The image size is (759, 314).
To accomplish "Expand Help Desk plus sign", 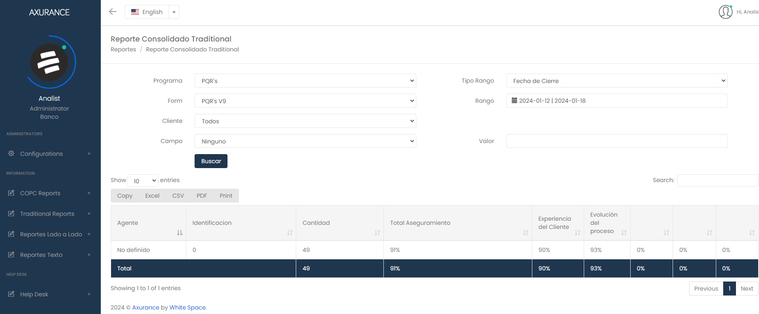I will [x=89, y=294].
